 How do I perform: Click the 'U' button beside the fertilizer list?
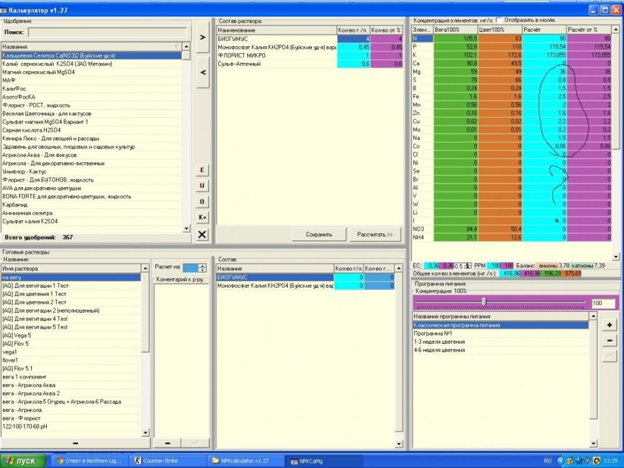click(x=202, y=185)
